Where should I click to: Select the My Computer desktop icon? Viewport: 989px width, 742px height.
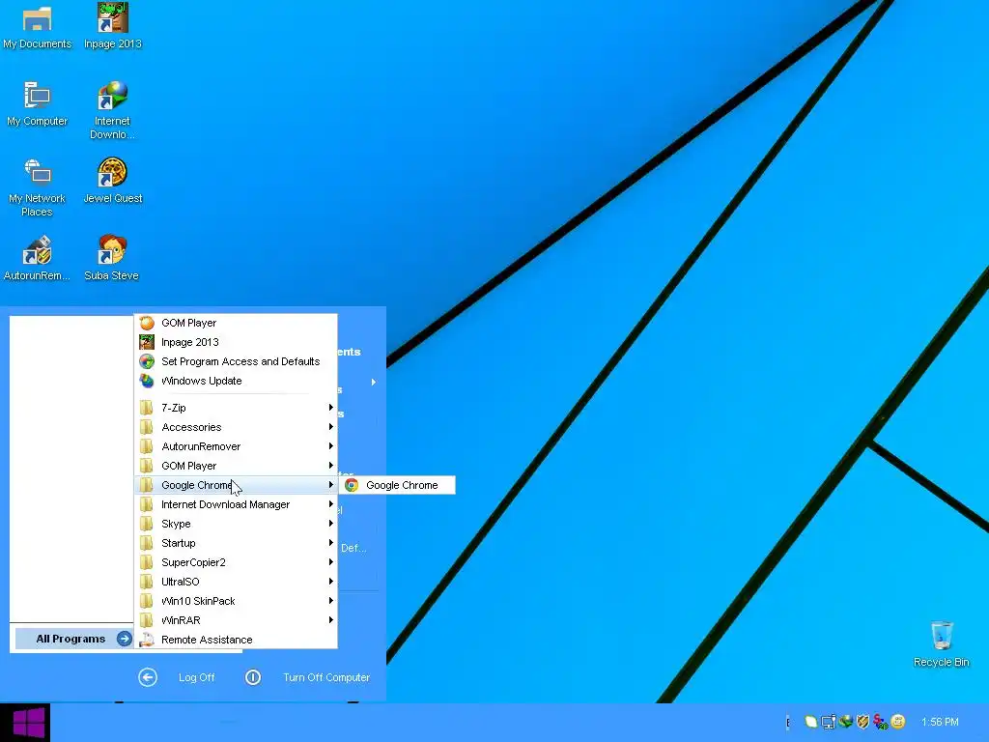pyautogui.click(x=37, y=104)
